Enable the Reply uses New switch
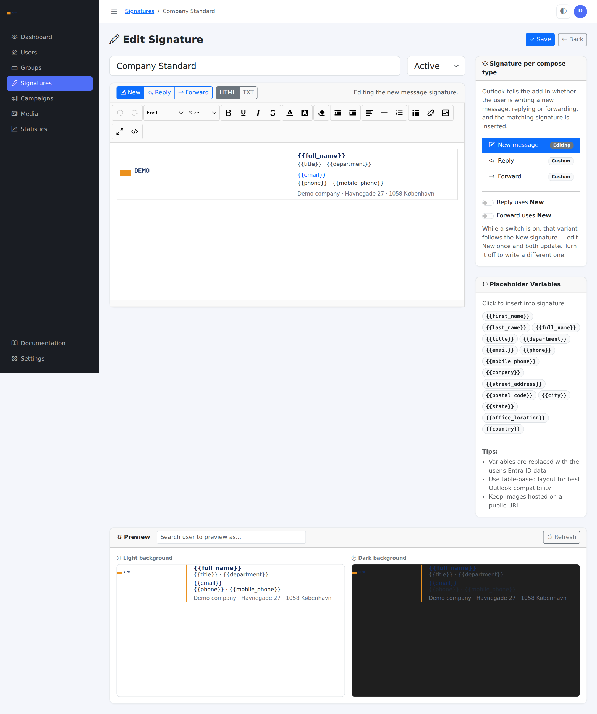597x714 pixels. (488, 203)
